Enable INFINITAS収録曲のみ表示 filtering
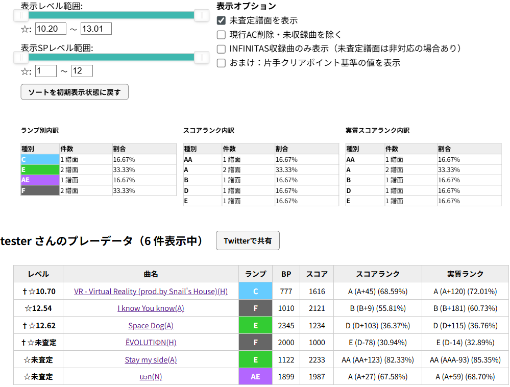The width and height of the screenshot is (510, 387). 222,49
